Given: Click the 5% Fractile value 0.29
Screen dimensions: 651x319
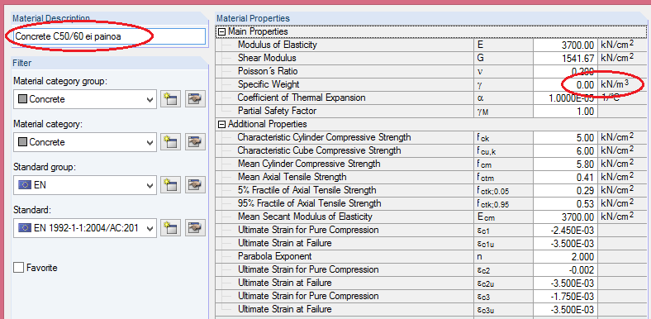Looking at the screenshot, I should click(566, 191).
